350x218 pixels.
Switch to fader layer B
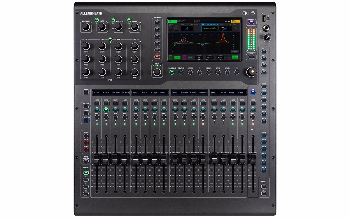pos(86,179)
